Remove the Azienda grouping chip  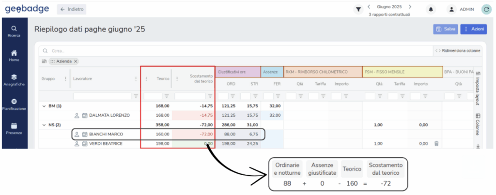coord(76,61)
